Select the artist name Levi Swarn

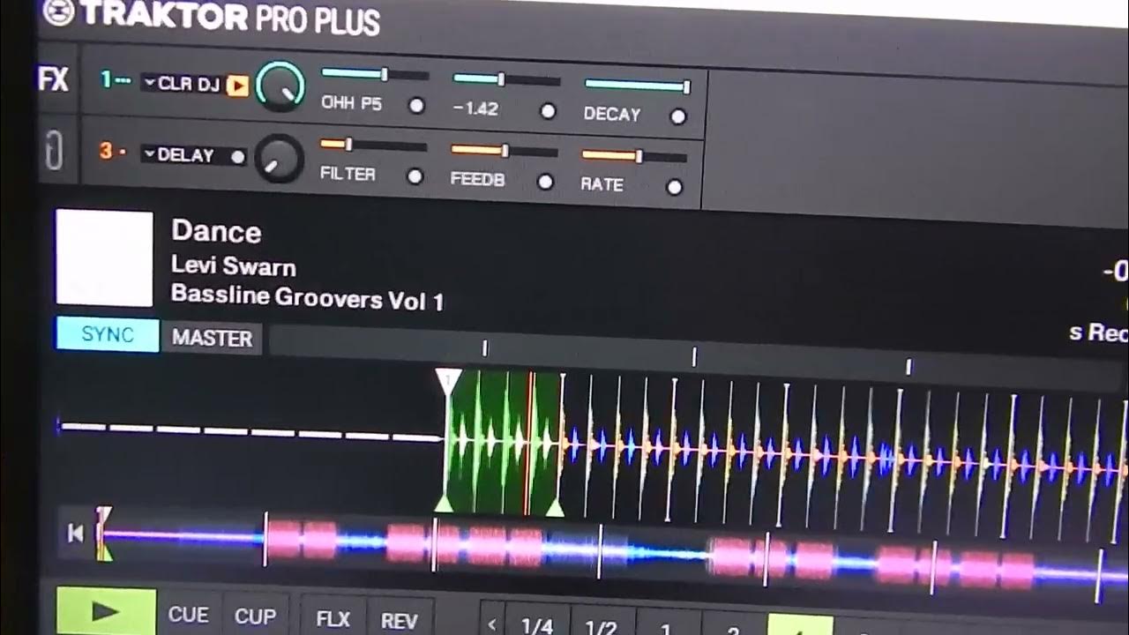coord(233,266)
